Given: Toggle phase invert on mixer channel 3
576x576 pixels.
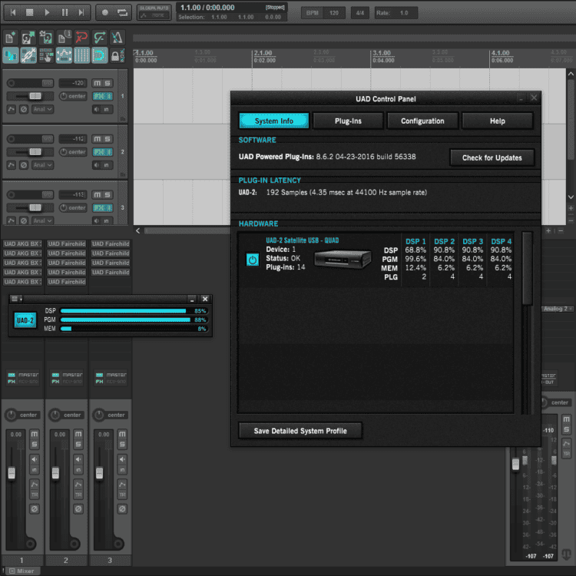Looking at the screenshot, I should (122, 508).
